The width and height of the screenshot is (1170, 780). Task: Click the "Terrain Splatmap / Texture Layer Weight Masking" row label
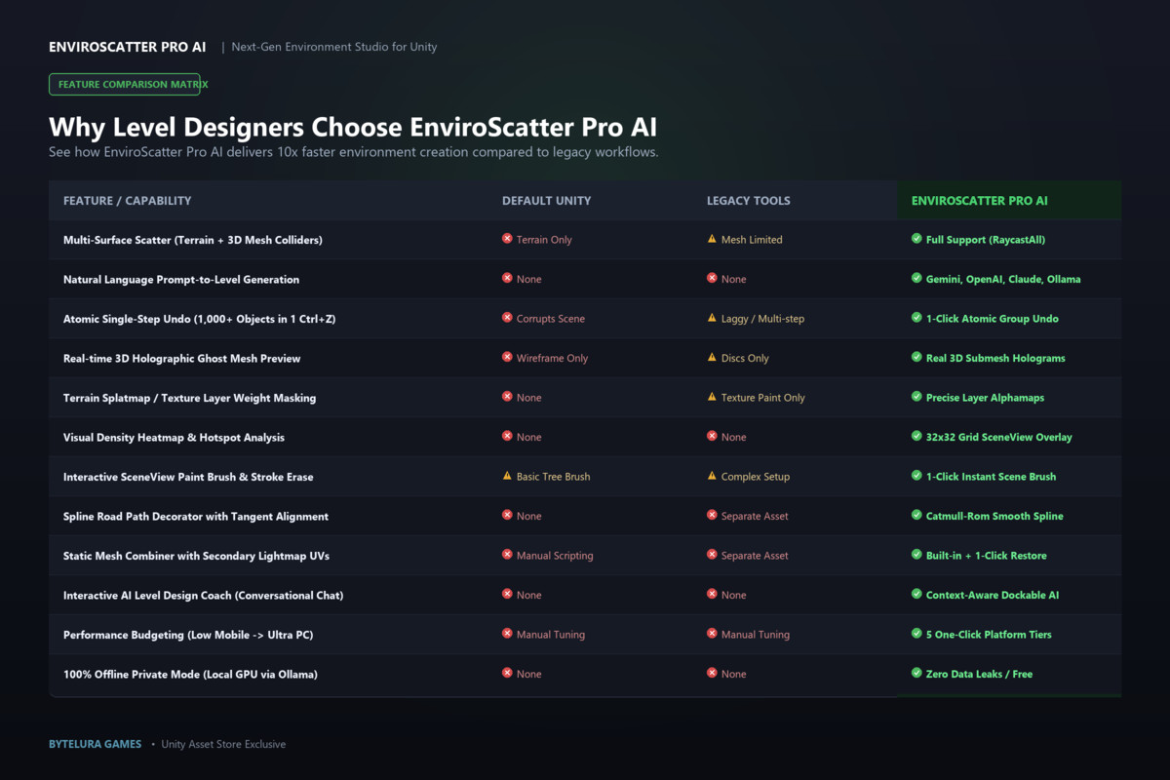point(190,398)
